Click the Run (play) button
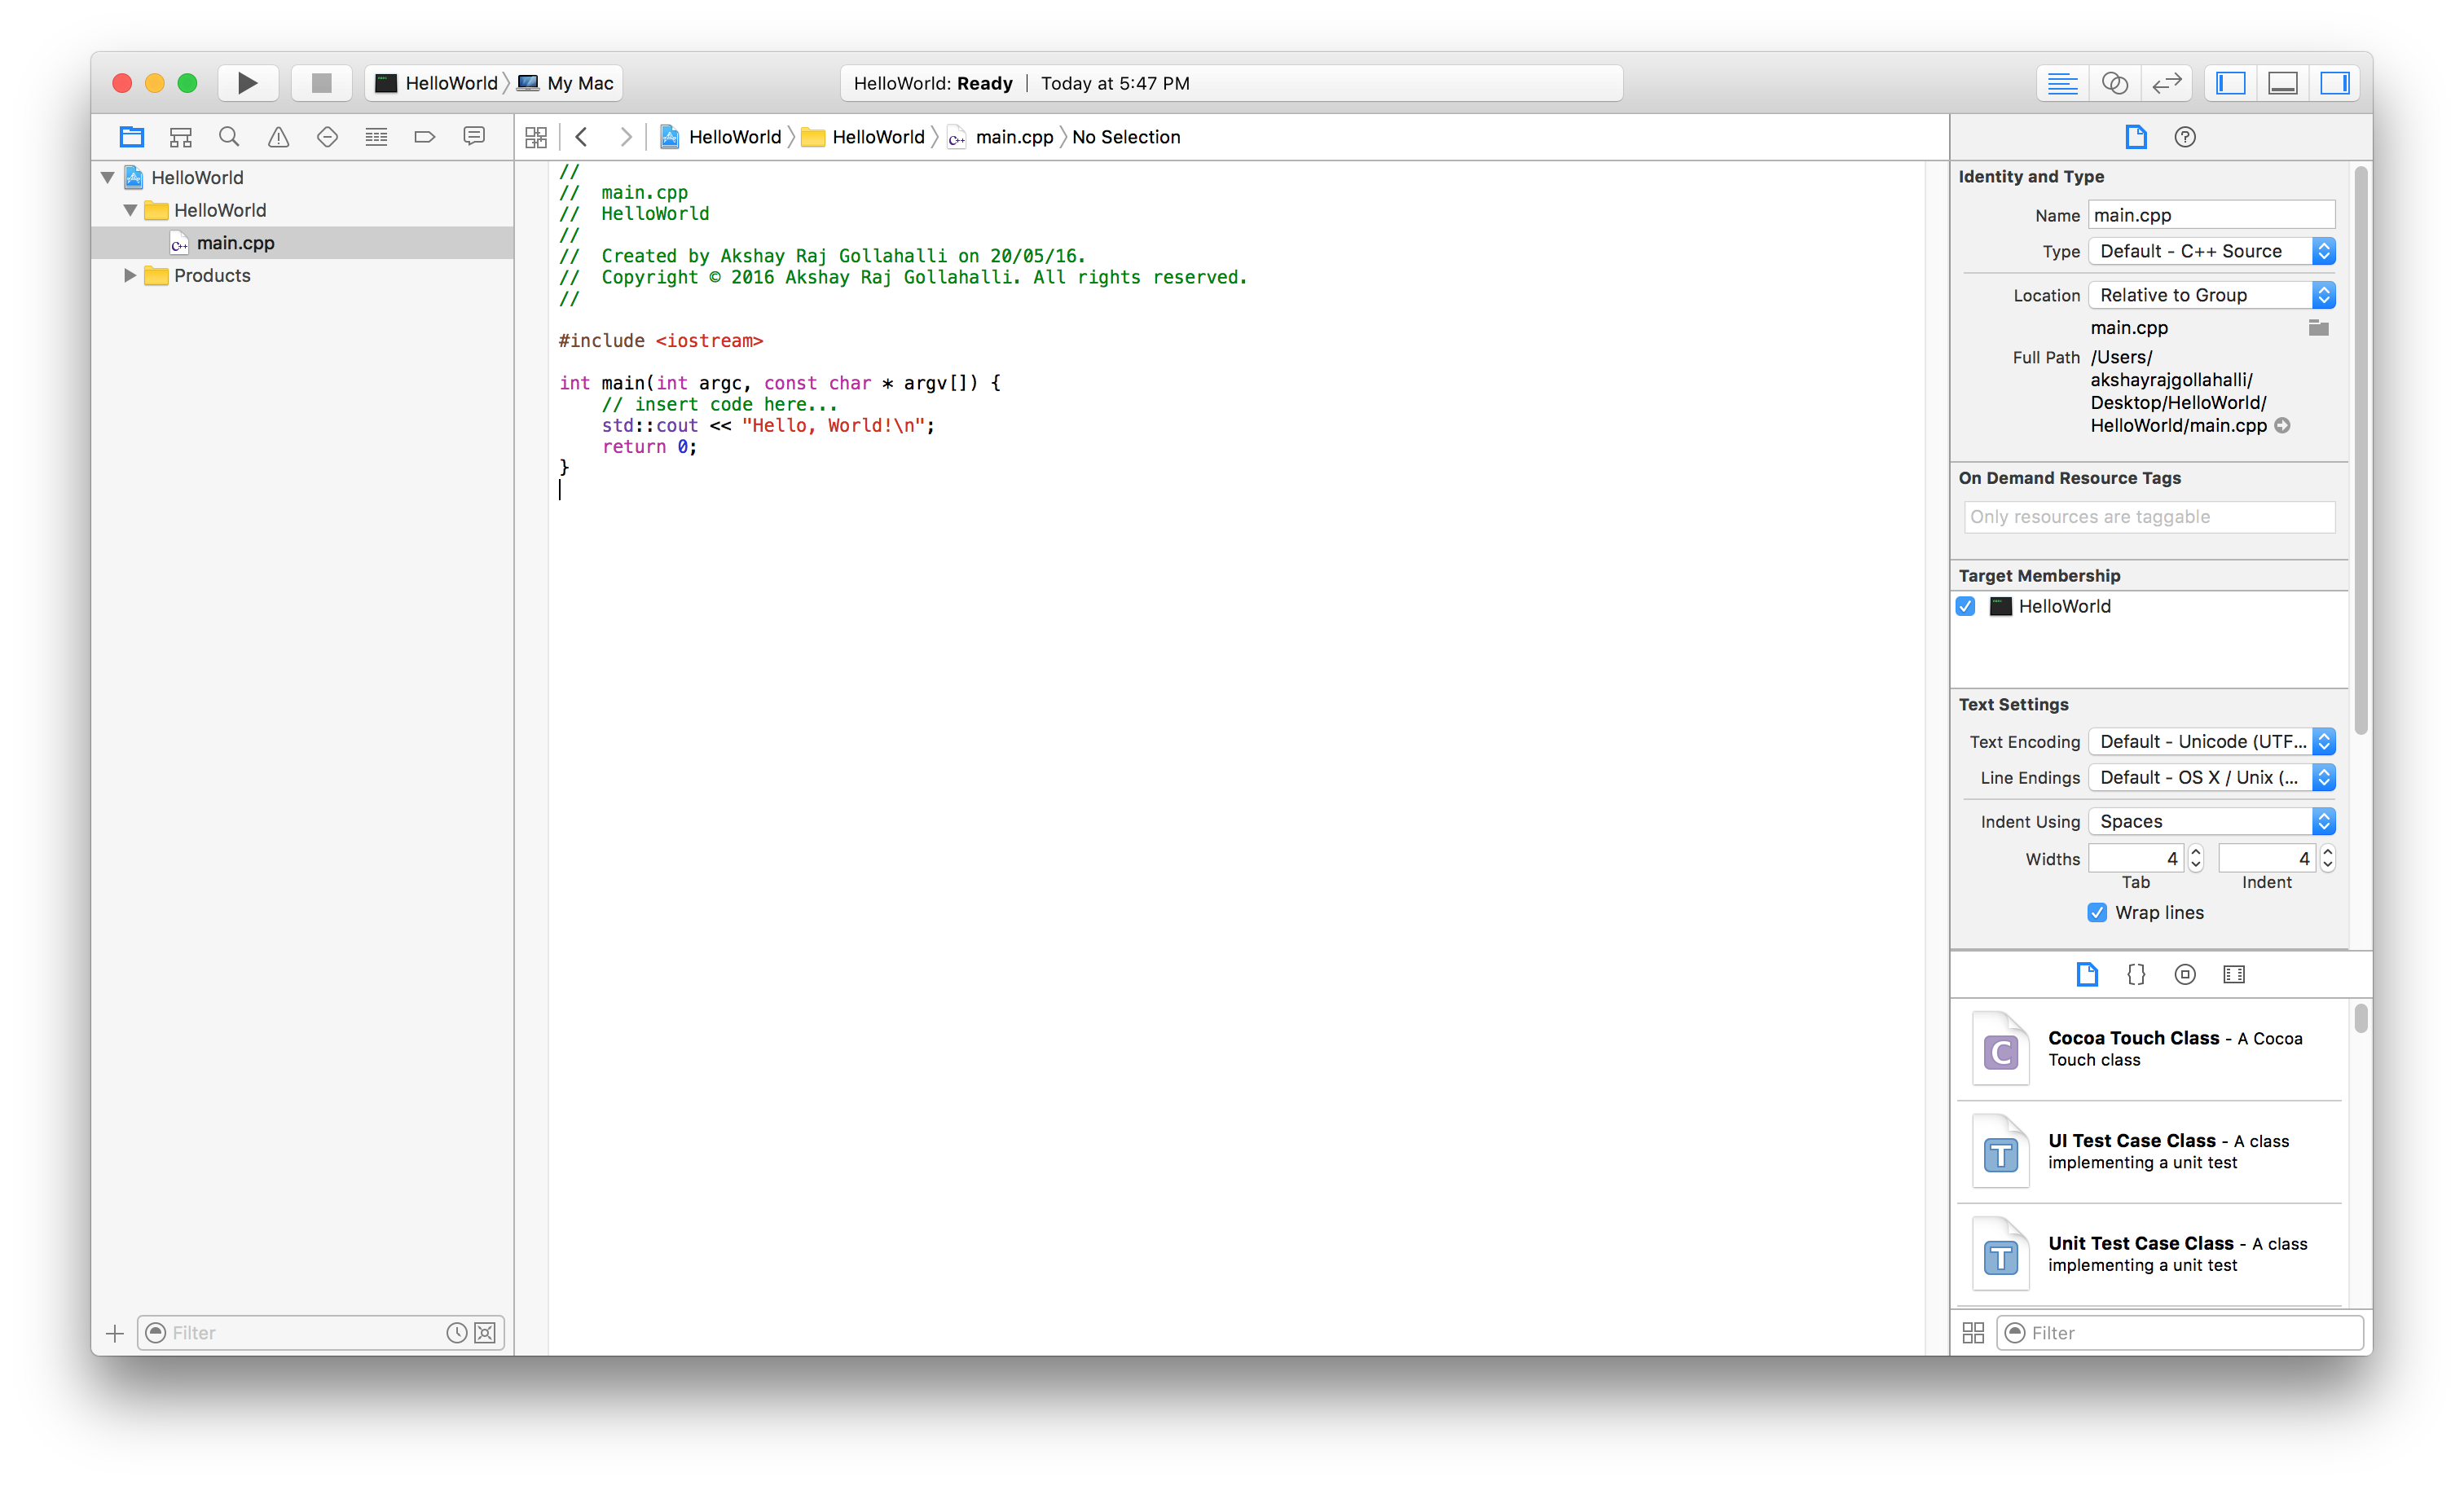The height and width of the screenshot is (1486, 2464). [x=247, y=83]
